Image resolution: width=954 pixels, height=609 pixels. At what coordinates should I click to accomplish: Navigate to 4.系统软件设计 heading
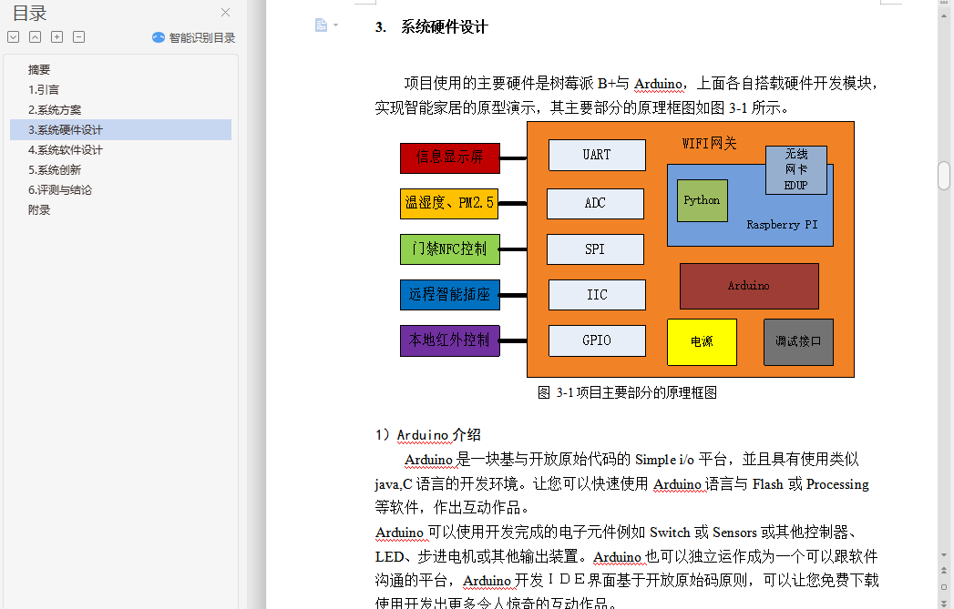(66, 150)
